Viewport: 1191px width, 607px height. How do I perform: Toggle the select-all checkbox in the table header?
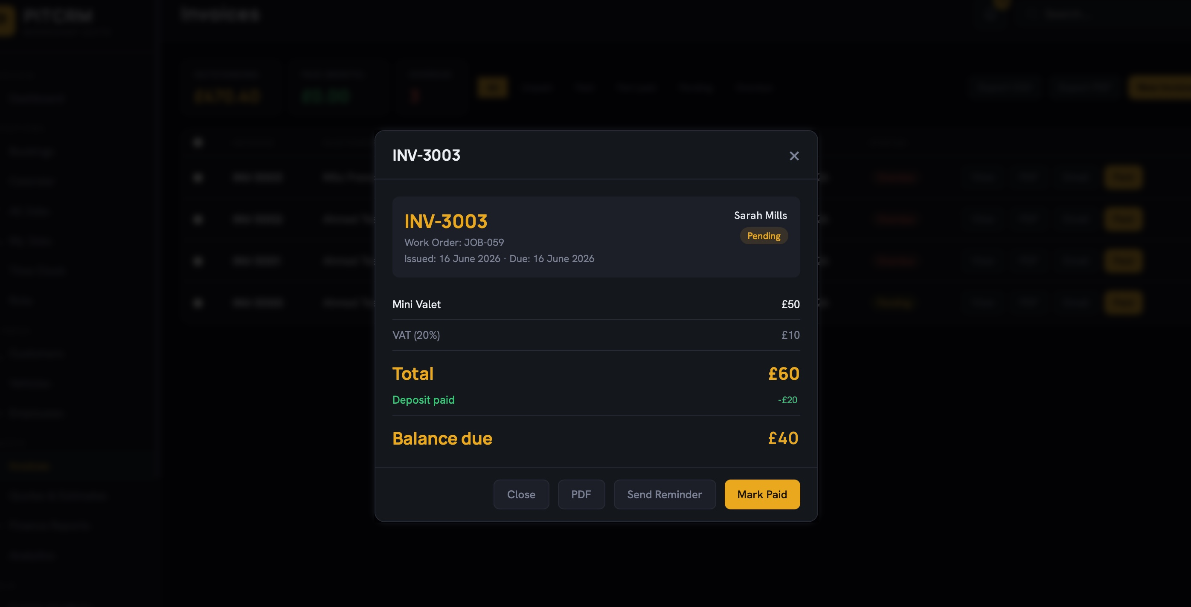point(198,142)
